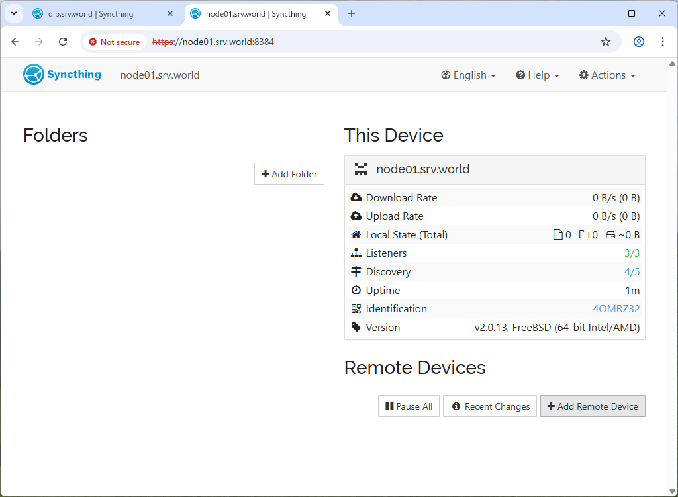Click the Download Rate cloud icon
The image size is (678, 497).
pos(356,197)
